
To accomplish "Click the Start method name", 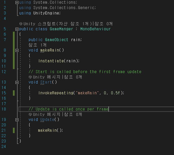I will click(x=46, y=82).
